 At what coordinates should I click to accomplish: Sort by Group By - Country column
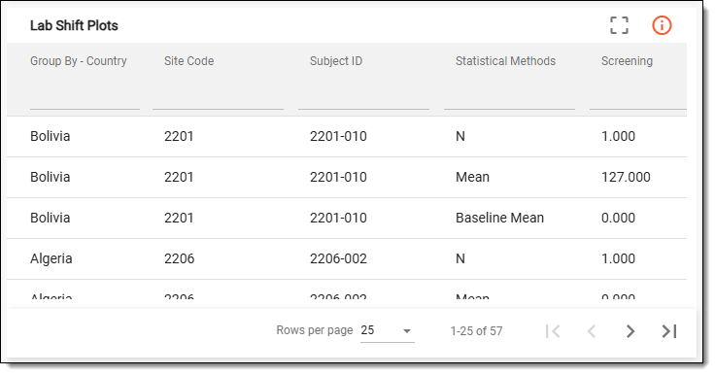(79, 61)
